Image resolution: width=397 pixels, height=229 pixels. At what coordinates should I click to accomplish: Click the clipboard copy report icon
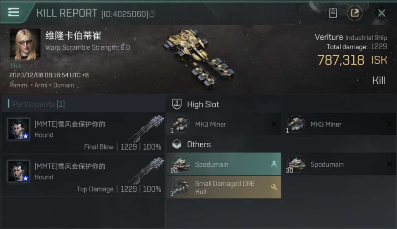pyautogui.click(x=333, y=13)
